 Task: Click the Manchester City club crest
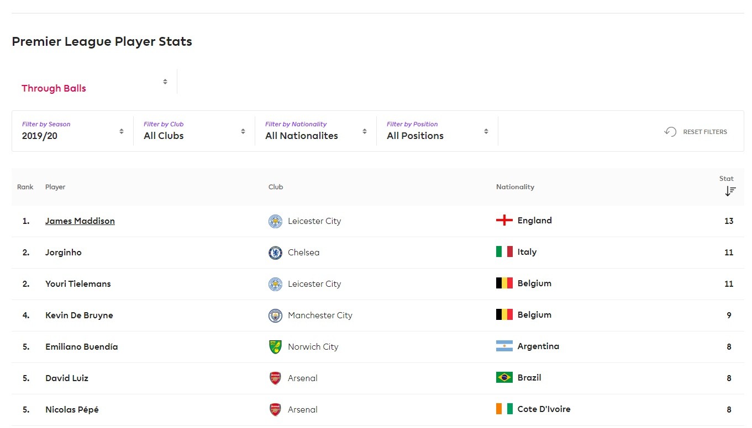point(275,315)
